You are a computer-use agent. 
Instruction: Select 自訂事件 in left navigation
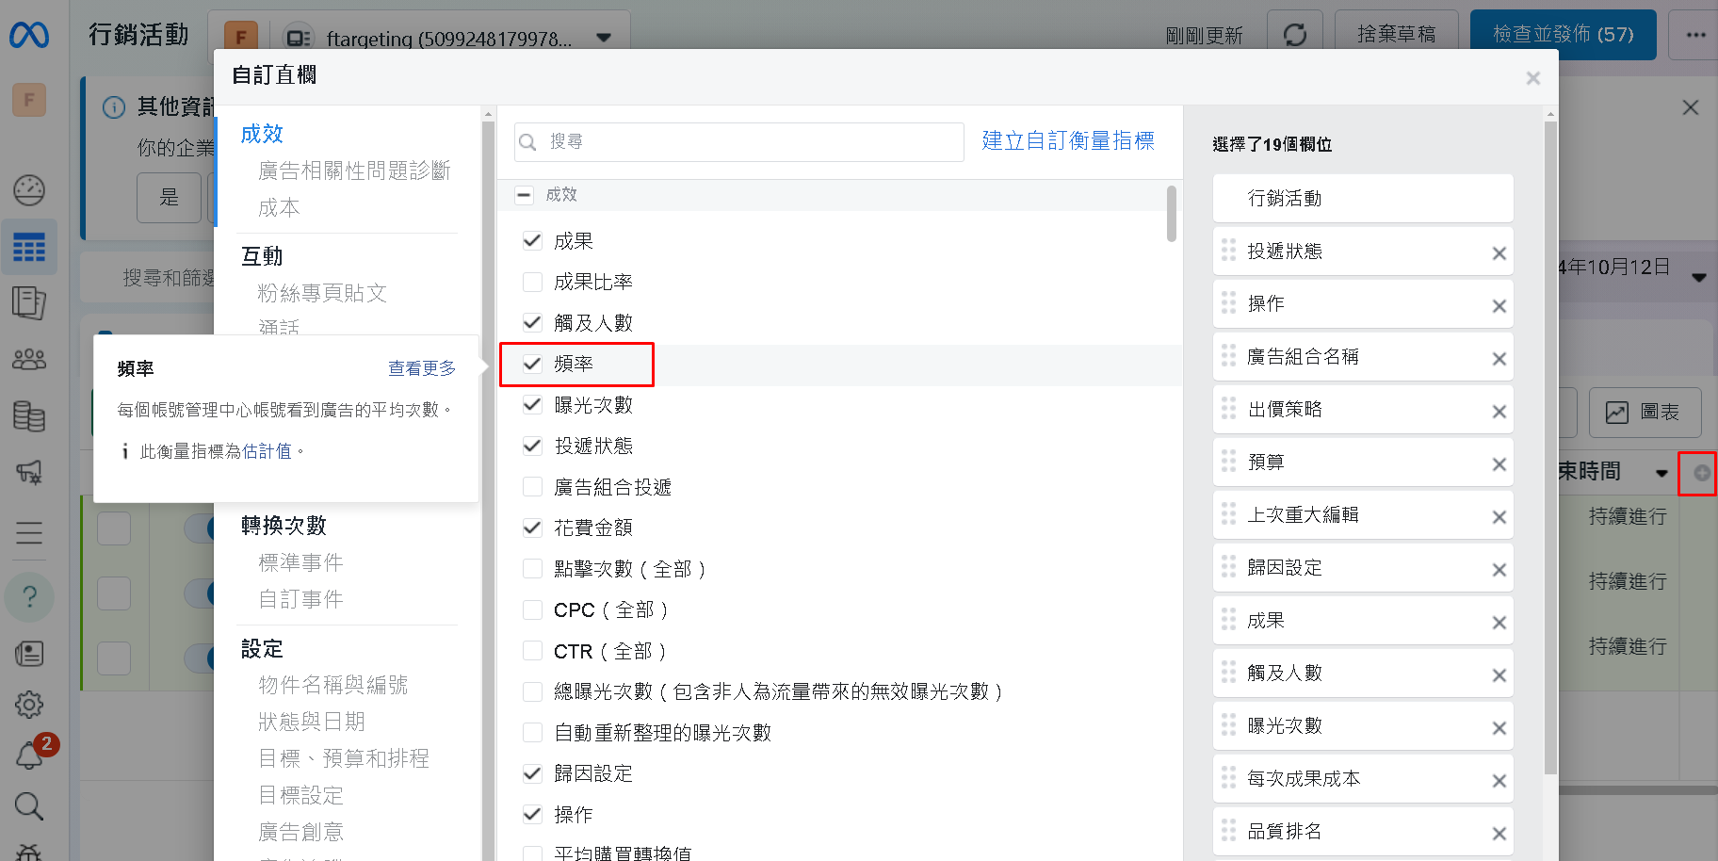(300, 599)
